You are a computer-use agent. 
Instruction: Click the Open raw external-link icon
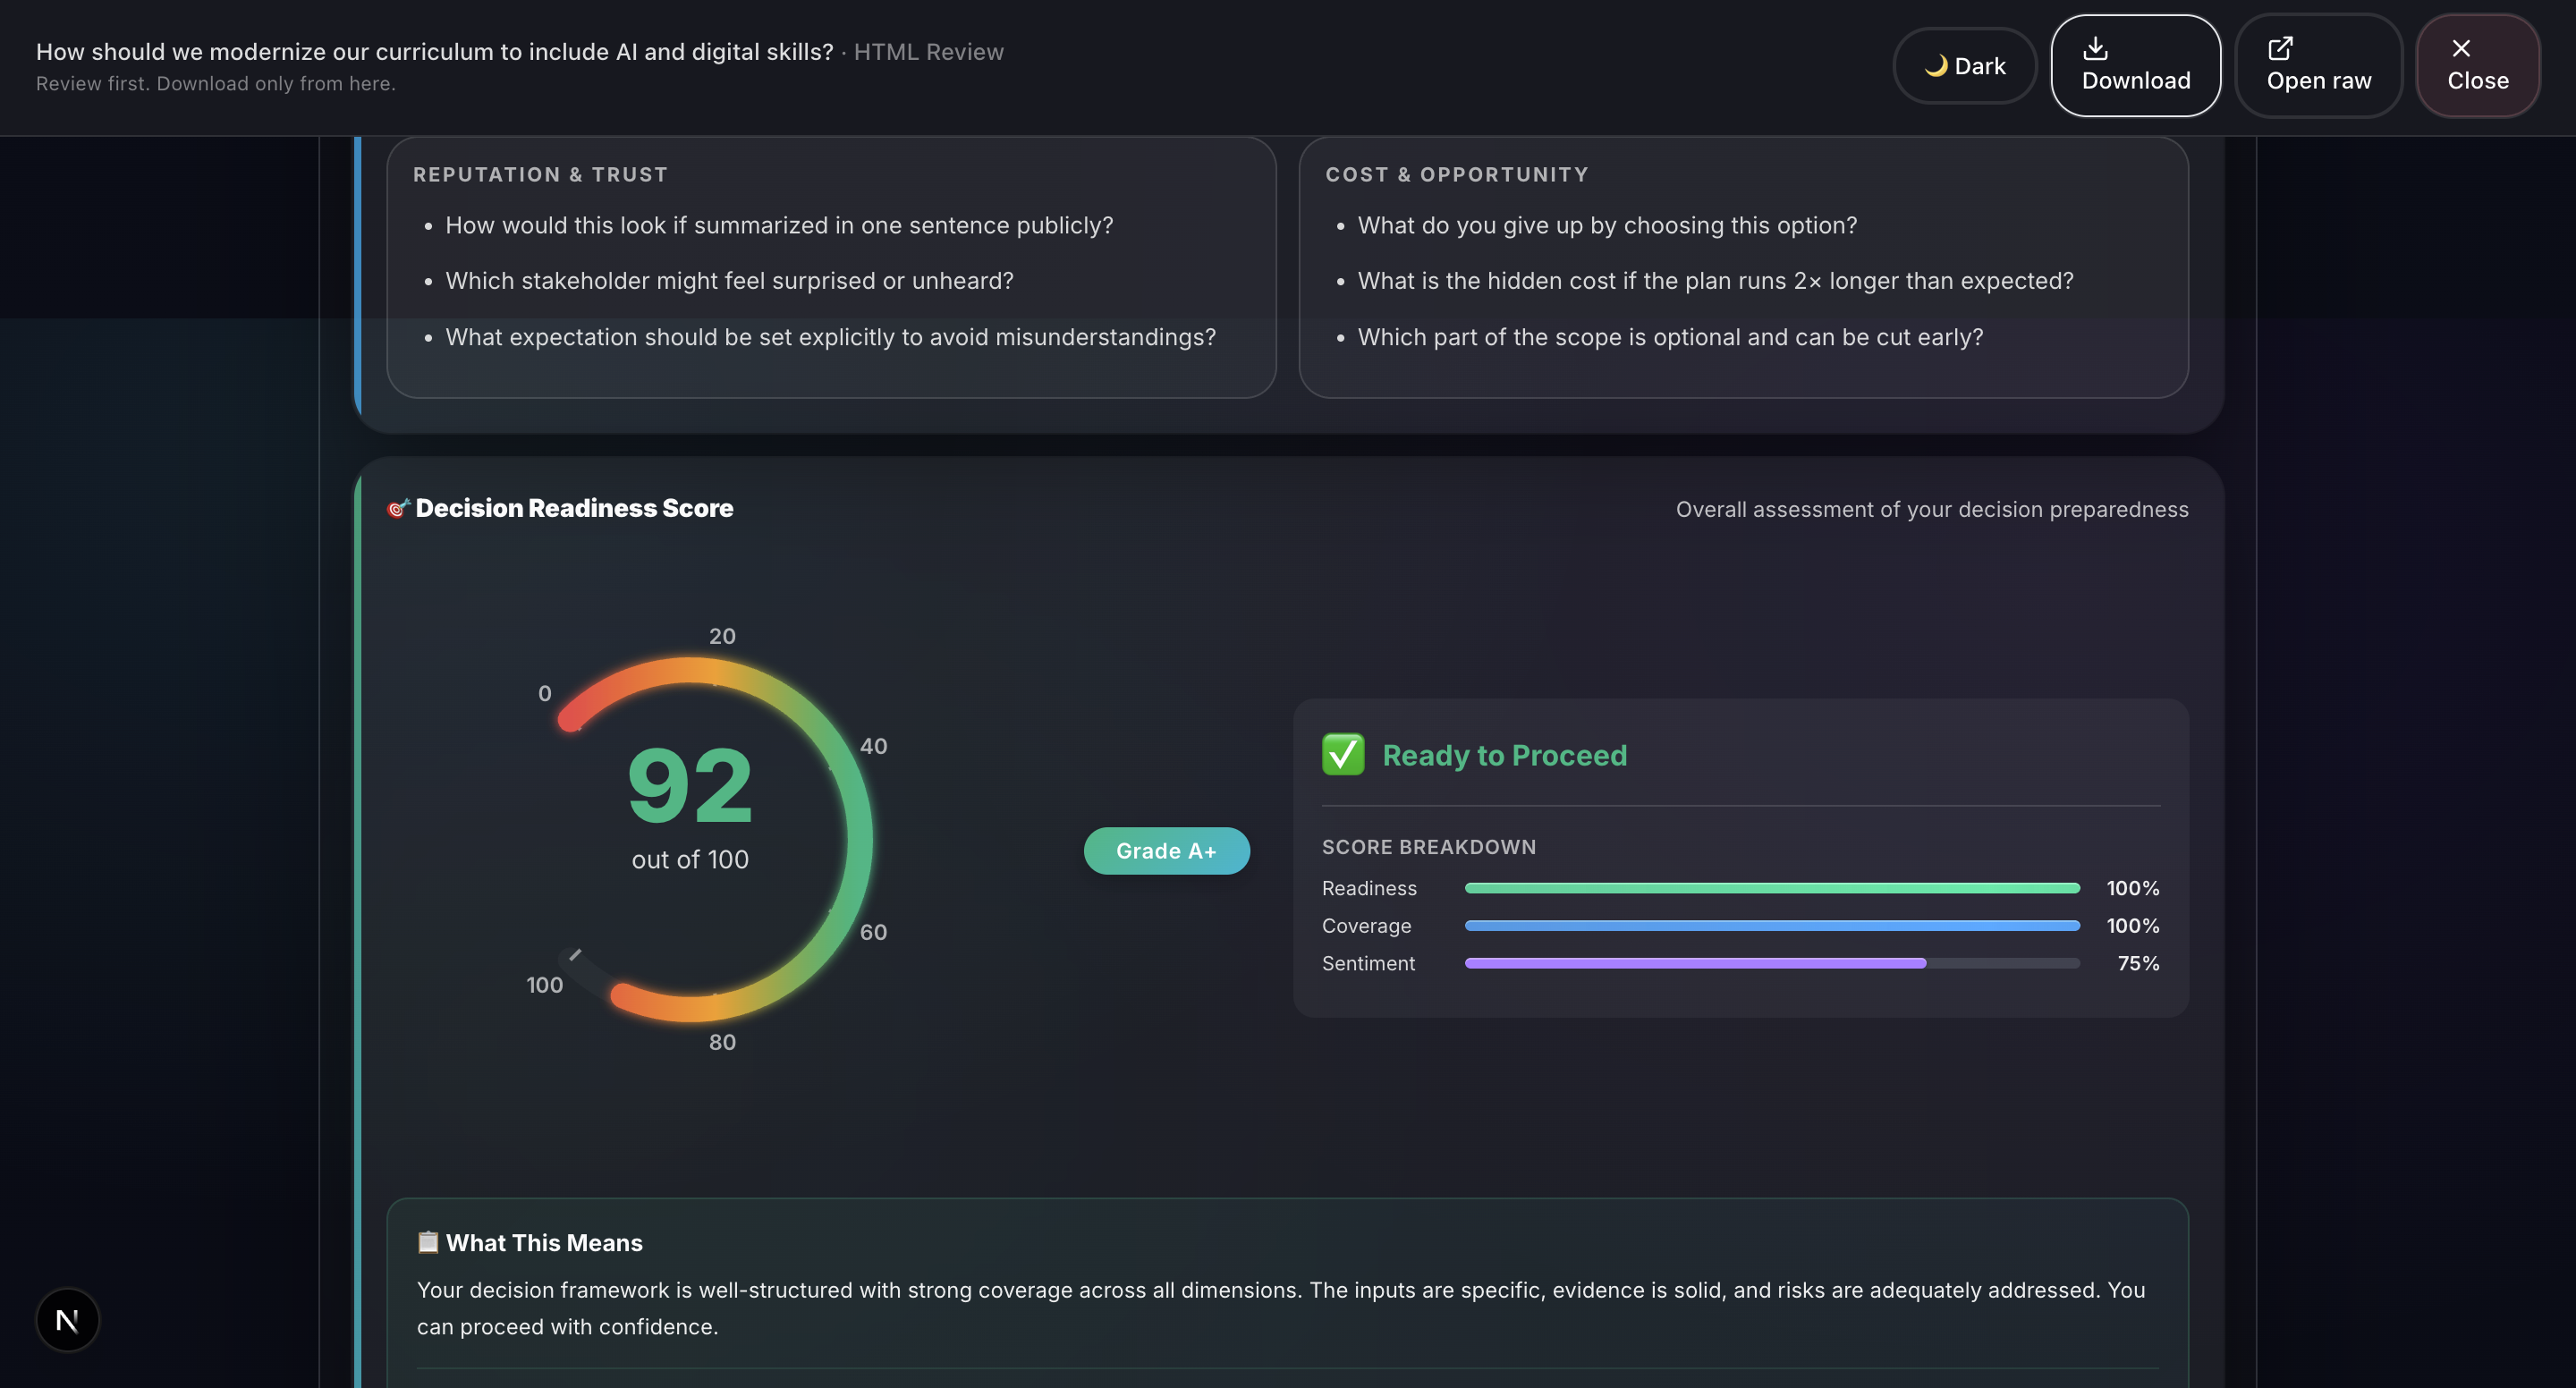[x=2280, y=48]
